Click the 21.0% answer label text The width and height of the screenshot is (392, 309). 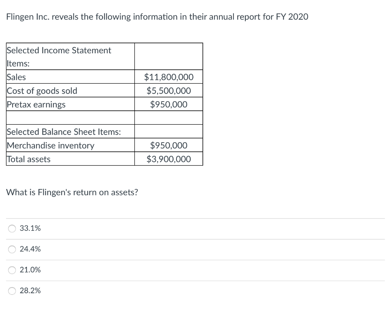click(x=30, y=270)
